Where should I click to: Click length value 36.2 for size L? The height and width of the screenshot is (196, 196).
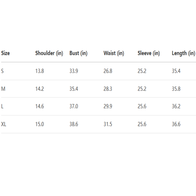[176, 106]
